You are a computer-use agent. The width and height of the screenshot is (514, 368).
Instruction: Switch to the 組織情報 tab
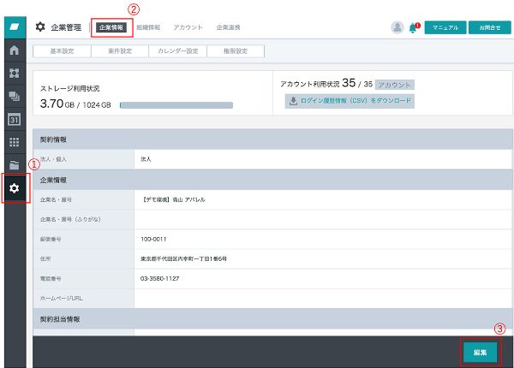(x=149, y=27)
